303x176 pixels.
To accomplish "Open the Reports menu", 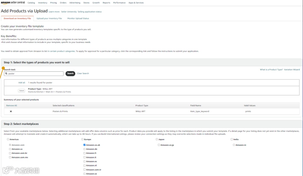I will pos(106,3).
